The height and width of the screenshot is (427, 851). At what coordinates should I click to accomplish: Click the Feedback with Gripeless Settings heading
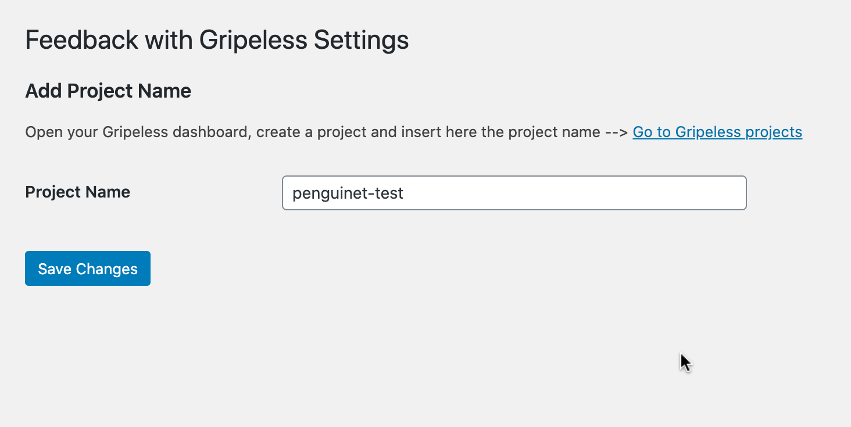point(217,40)
